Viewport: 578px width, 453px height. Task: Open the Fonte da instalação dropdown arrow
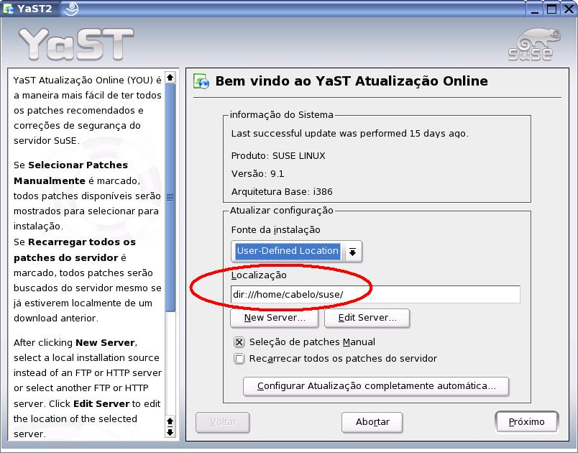click(352, 252)
